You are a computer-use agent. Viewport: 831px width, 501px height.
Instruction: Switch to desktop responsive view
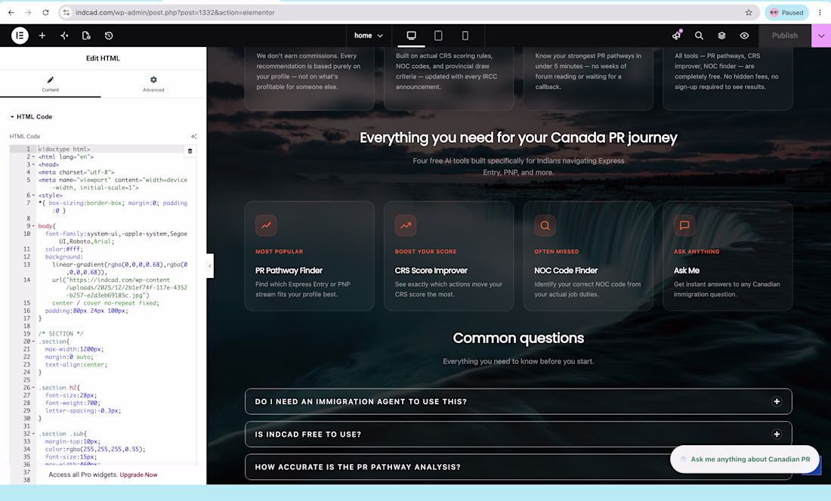[x=411, y=36]
